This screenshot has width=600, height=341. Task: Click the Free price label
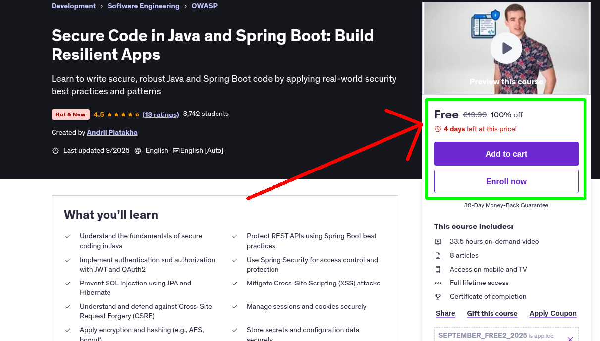point(446,114)
